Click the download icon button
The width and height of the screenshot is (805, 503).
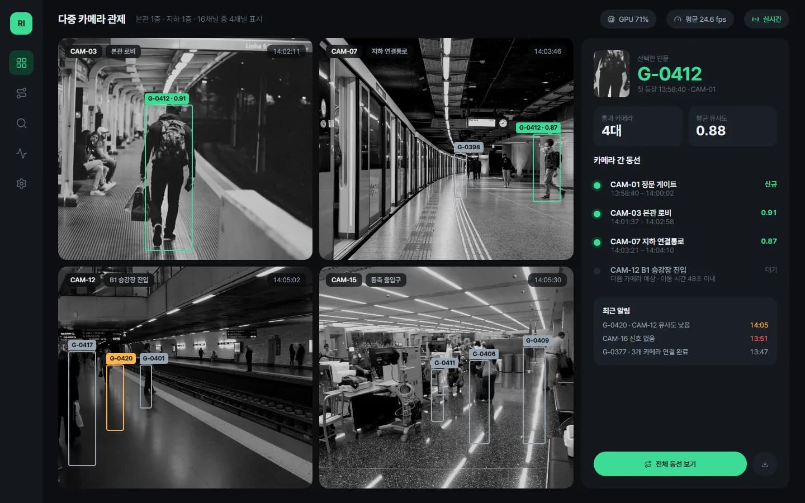[x=765, y=464]
